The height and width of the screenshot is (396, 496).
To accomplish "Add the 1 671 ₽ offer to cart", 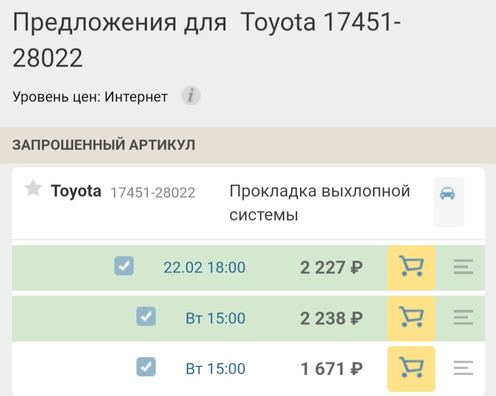I will pyautogui.click(x=411, y=368).
